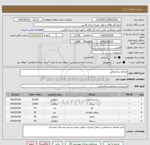Click the announcement date field 1402/05/25 - 12:15
The height and width of the screenshot is (145, 150).
[28, 20]
